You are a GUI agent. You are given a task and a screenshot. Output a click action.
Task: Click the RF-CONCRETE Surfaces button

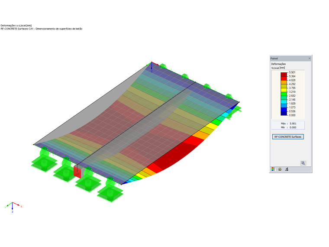pyautogui.click(x=288, y=137)
